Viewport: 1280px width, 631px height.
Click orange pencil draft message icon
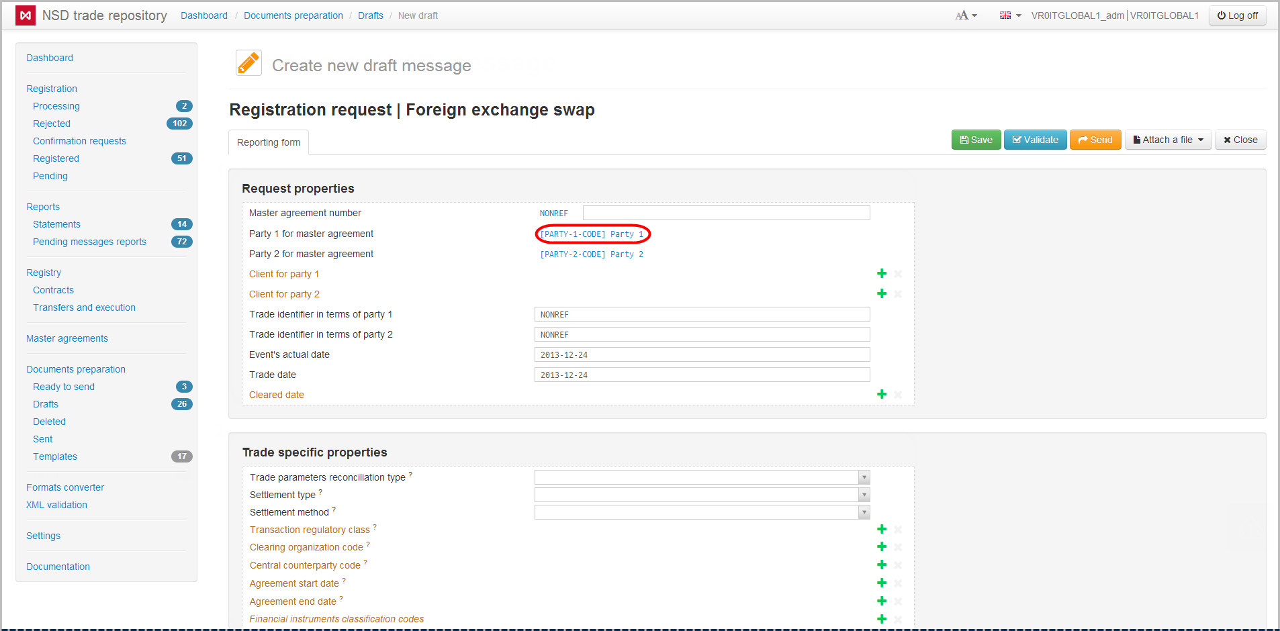[x=248, y=64]
